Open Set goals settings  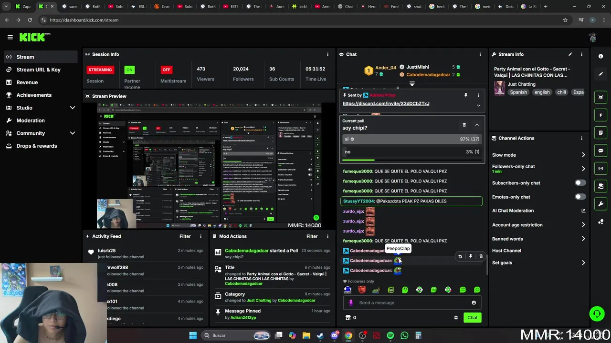coord(538,262)
